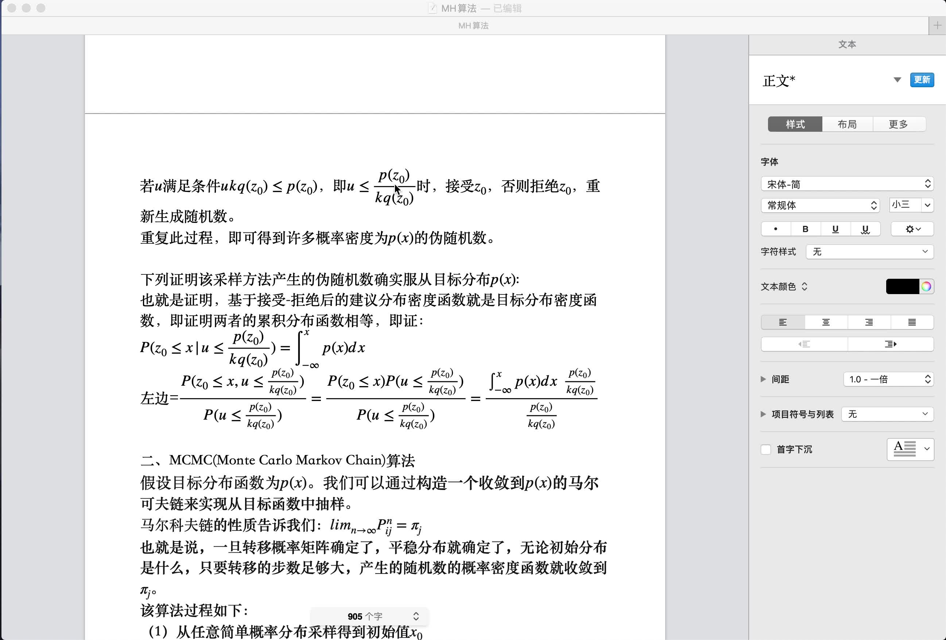The image size is (946, 640).
Task: Enable the 首字下沉 drop cap checkbox
Action: [766, 449]
